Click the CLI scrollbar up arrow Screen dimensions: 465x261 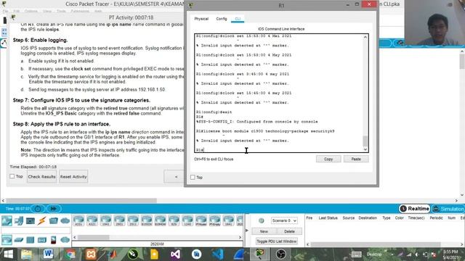[x=365, y=37]
